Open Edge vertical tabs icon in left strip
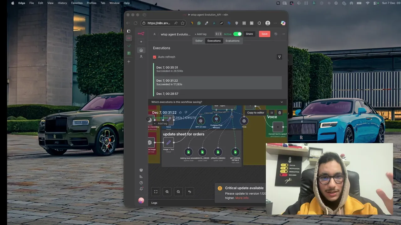 128,31
